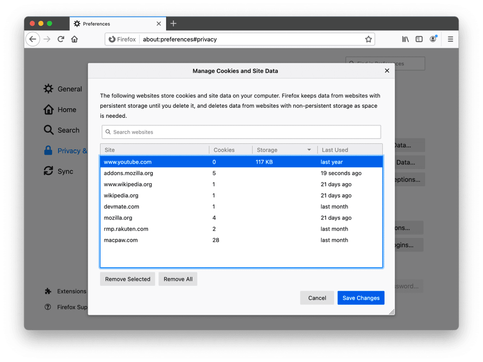The height and width of the screenshot is (362, 483).
Task: Click the back navigation arrow
Action: (33, 39)
